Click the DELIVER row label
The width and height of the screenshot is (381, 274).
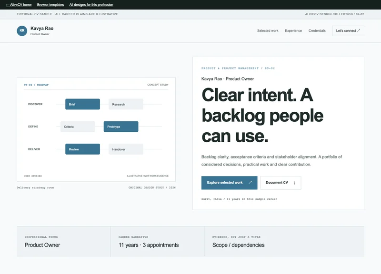click(34, 149)
